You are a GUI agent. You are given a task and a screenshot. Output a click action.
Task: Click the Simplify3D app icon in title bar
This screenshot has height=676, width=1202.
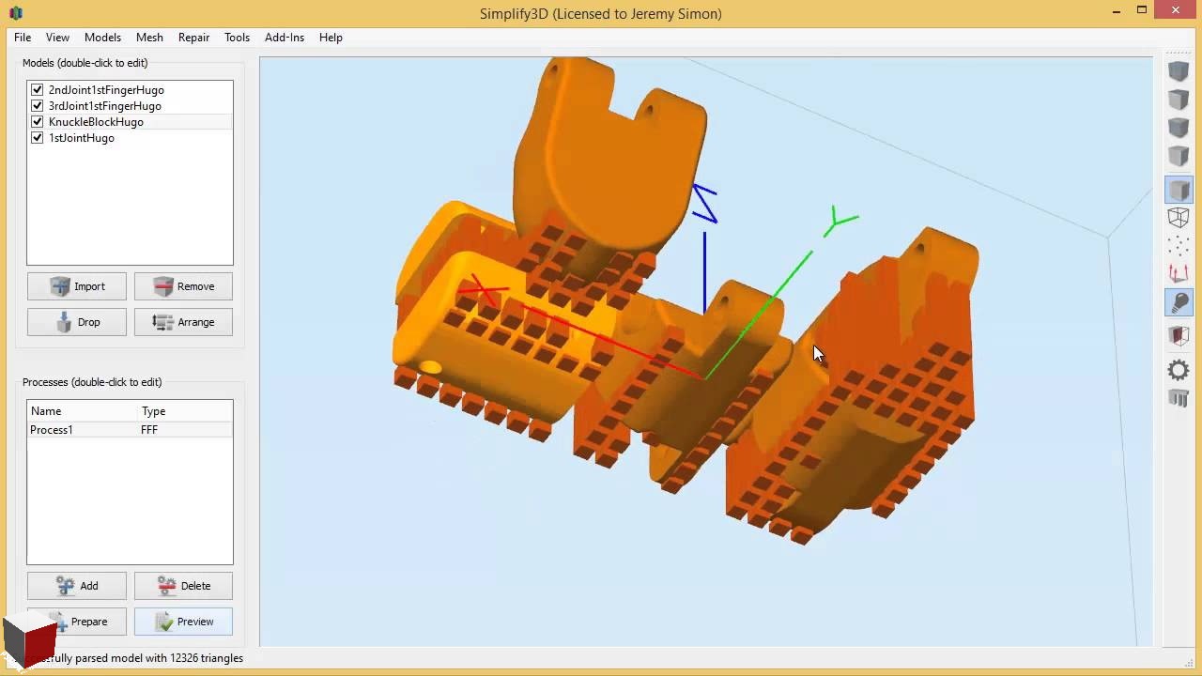tap(15, 13)
